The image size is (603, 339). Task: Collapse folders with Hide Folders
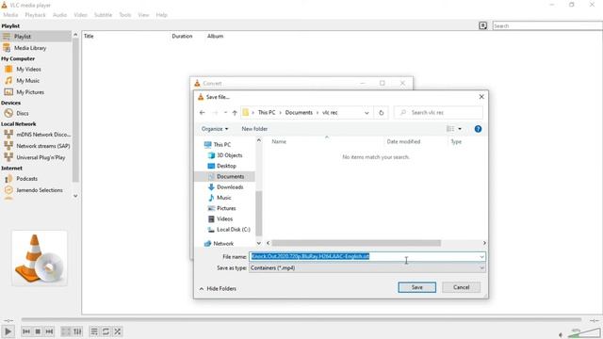[x=218, y=289]
